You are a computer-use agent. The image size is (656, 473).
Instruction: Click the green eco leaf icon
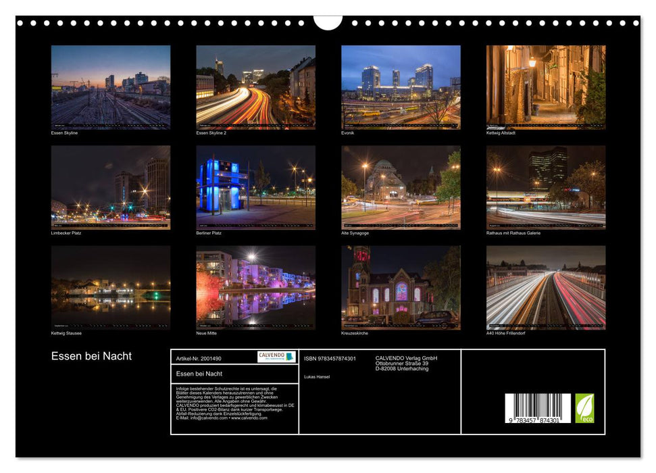(x=584, y=408)
